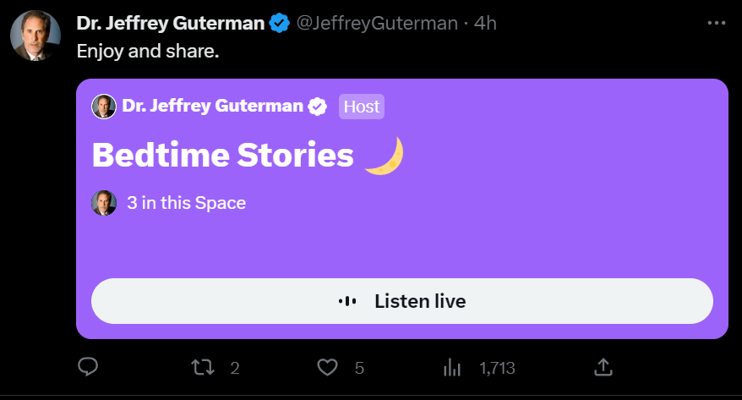Click the blue verified badge beside the author name
This screenshot has height=400, width=742.
pos(280,23)
